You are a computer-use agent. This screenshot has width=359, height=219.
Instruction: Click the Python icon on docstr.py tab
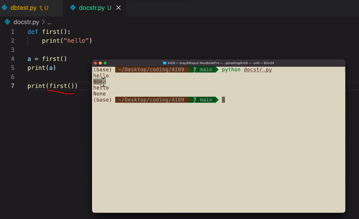click(73, 8)
